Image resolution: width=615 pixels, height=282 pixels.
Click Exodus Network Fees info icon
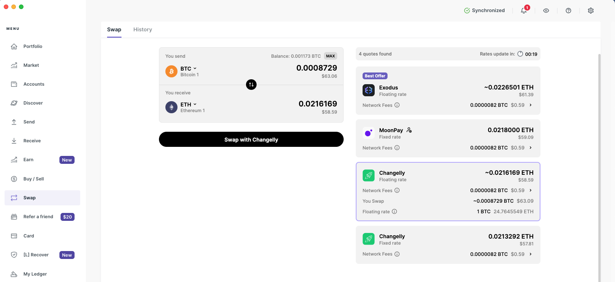(x=397, y=105)
